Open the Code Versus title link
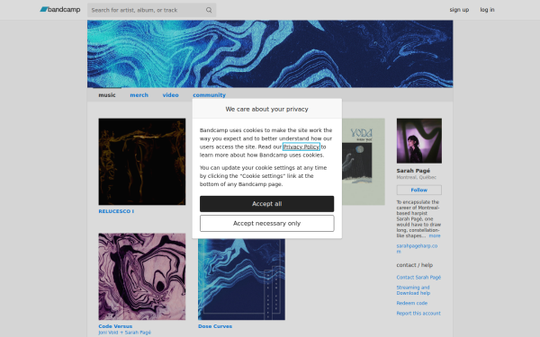Image resolution: width=540 pixels, height=337 pixels. 115,326
